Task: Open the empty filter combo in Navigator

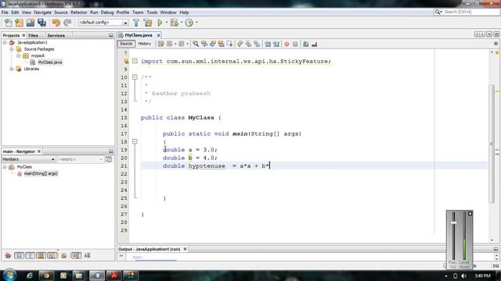Action: point(81,159)
